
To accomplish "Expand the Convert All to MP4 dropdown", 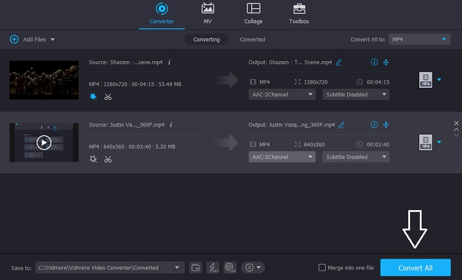I will click(x=419, y=39).
